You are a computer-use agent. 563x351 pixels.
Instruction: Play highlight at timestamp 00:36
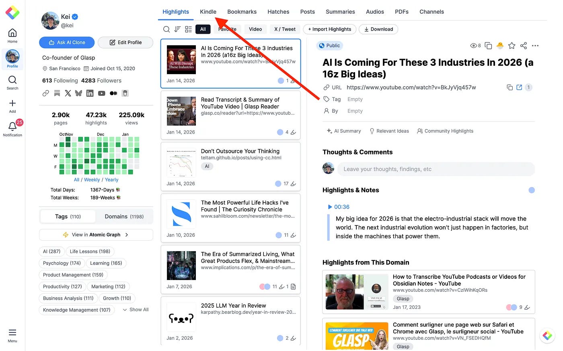[339, 207]
